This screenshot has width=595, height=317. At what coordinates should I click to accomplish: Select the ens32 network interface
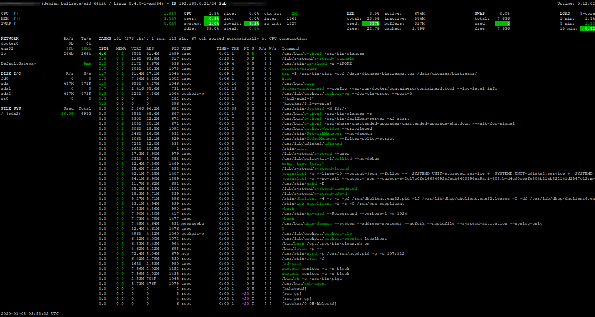coord(46,48)
